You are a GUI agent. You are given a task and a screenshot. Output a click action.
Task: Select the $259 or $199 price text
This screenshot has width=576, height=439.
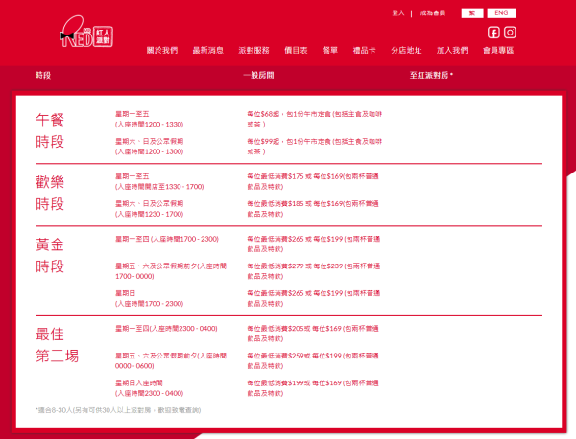(x=313, y=360)
